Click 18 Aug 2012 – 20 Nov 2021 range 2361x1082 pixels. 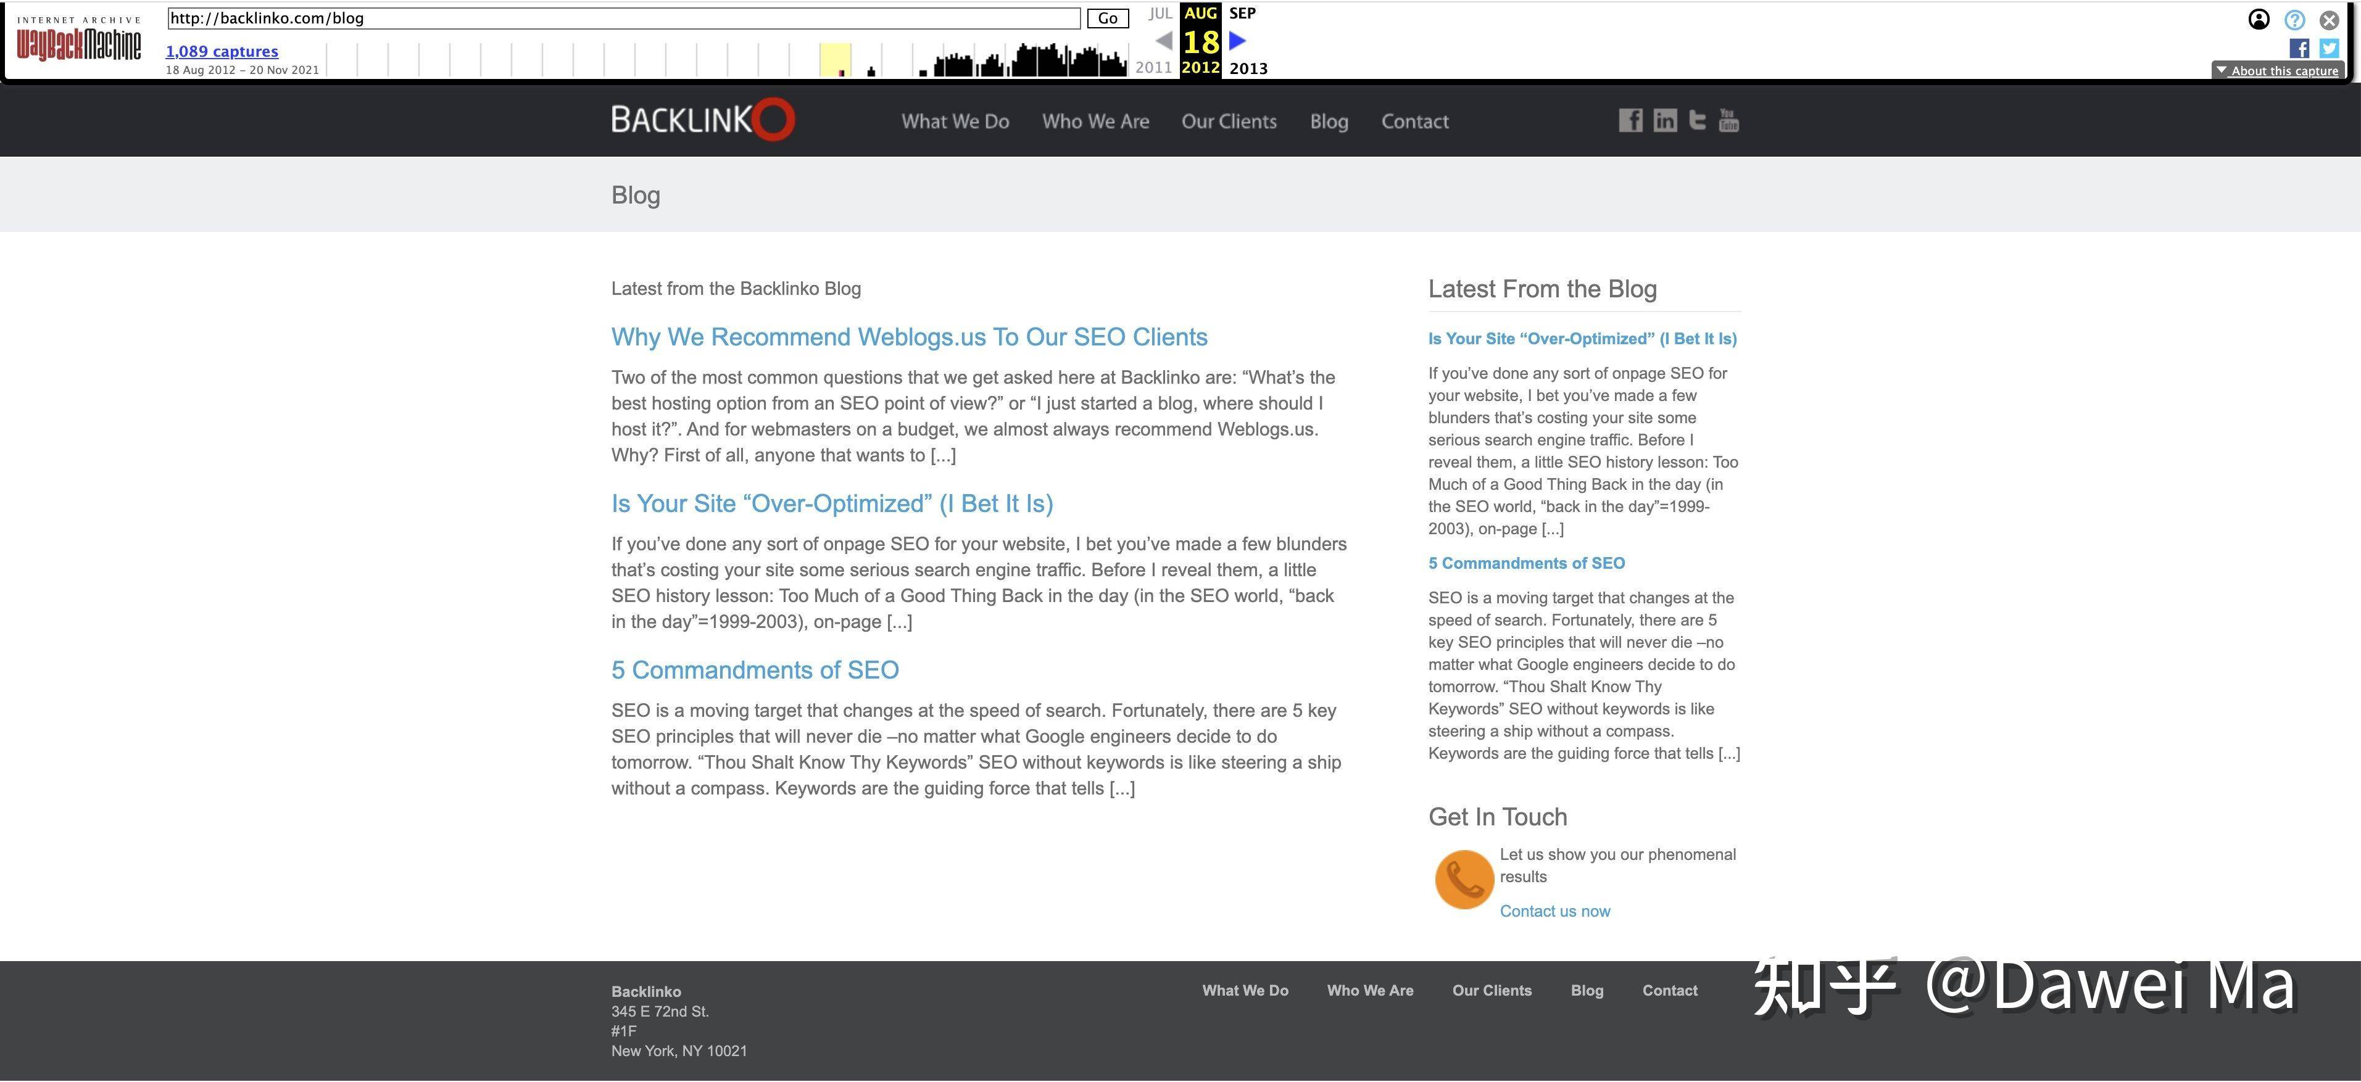coord(242,70)
